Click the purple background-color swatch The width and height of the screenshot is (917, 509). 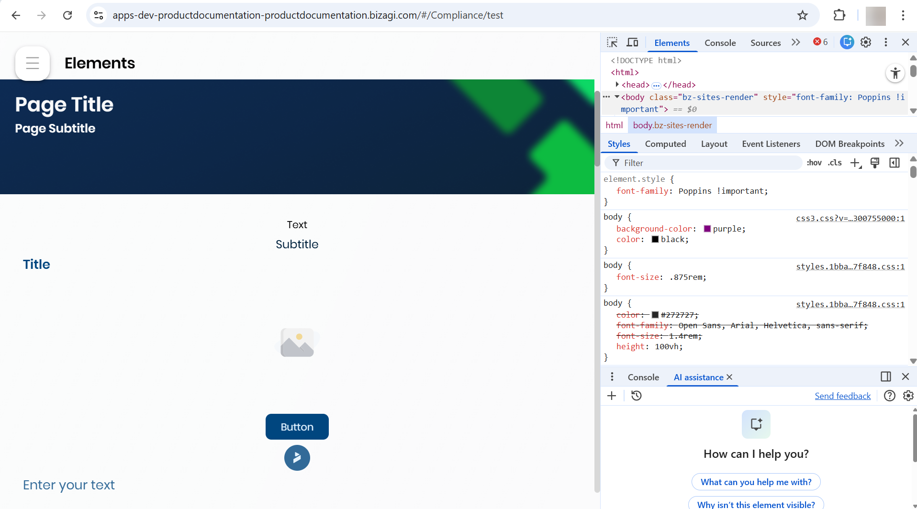pos(707,229)
